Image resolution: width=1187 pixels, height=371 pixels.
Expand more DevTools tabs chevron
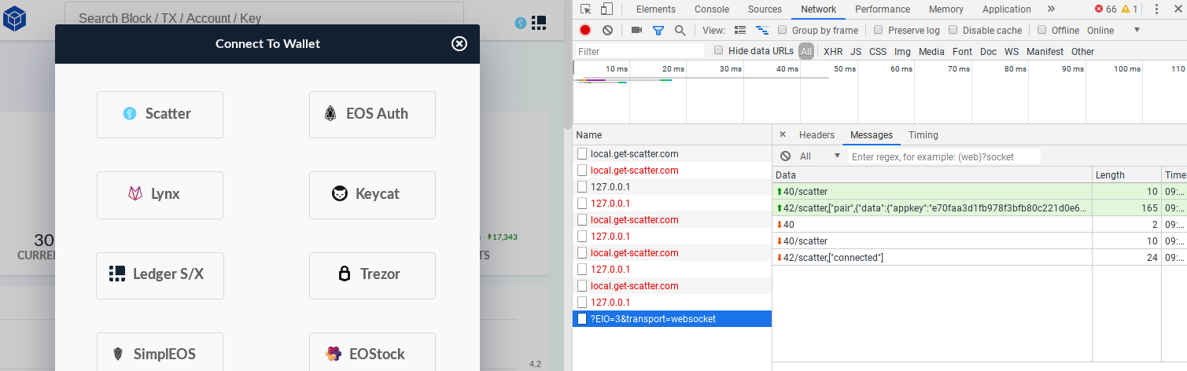(1051, 9)
